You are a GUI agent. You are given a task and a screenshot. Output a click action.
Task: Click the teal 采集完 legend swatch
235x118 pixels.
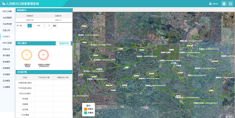[85, 113]
